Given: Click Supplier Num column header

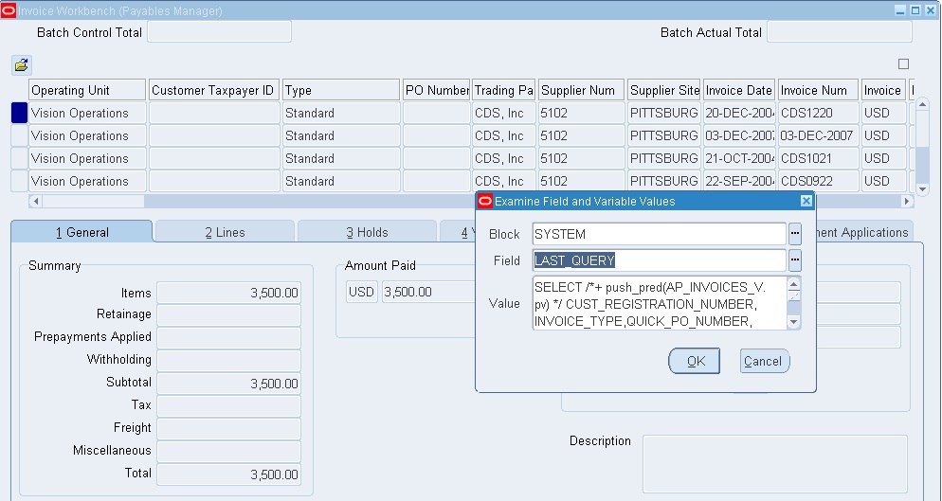Looking at the screenshot, I should (x=581, y=90).
